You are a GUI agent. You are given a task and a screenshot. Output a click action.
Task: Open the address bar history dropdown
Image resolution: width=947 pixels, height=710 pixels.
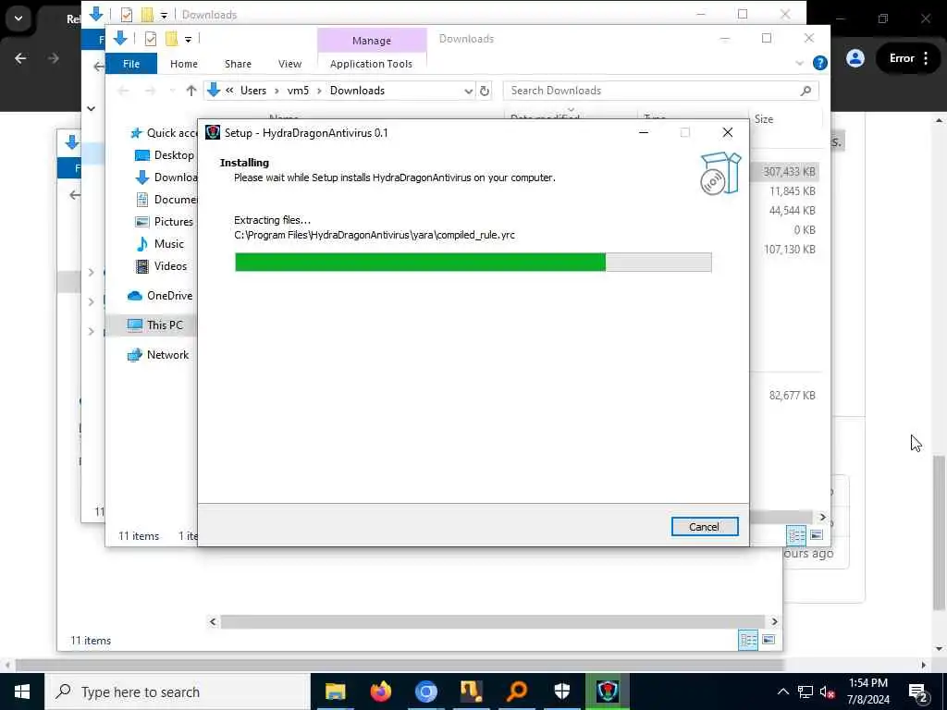pos(469,91)
